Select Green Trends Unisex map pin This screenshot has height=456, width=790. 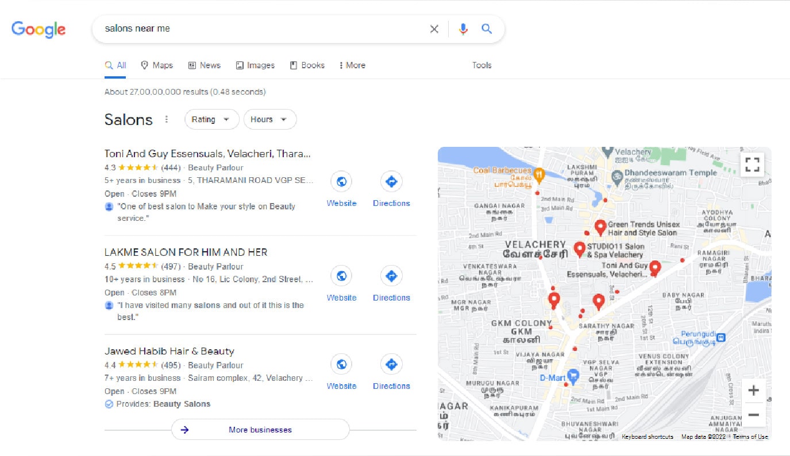pyautogui.click(x=600, y=228)
